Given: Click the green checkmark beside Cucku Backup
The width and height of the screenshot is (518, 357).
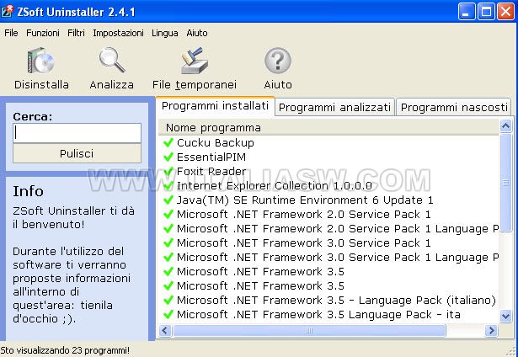Looking at the screenshot, I should pyautogui.click(x=168, y=142).
